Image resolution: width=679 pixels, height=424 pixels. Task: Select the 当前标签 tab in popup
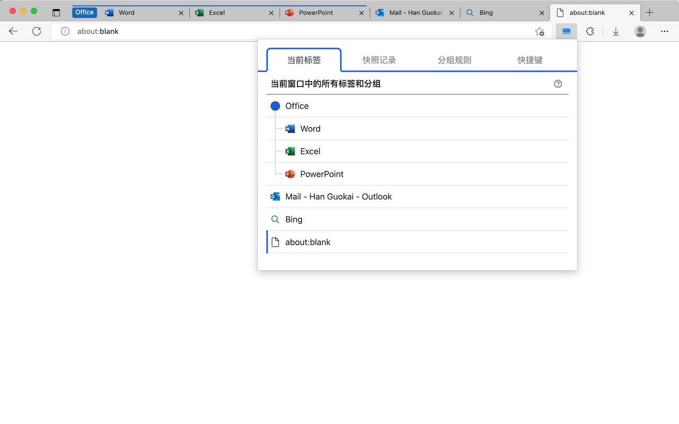pyautogui.click(x=304, y=60)
